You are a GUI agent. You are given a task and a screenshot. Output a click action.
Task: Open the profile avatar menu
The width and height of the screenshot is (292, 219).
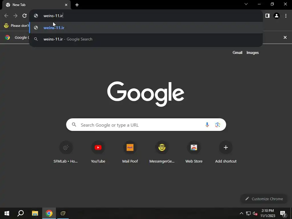pos(277,16)
